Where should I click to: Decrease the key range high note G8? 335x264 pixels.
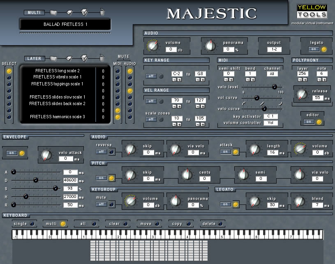click(198, 80)
